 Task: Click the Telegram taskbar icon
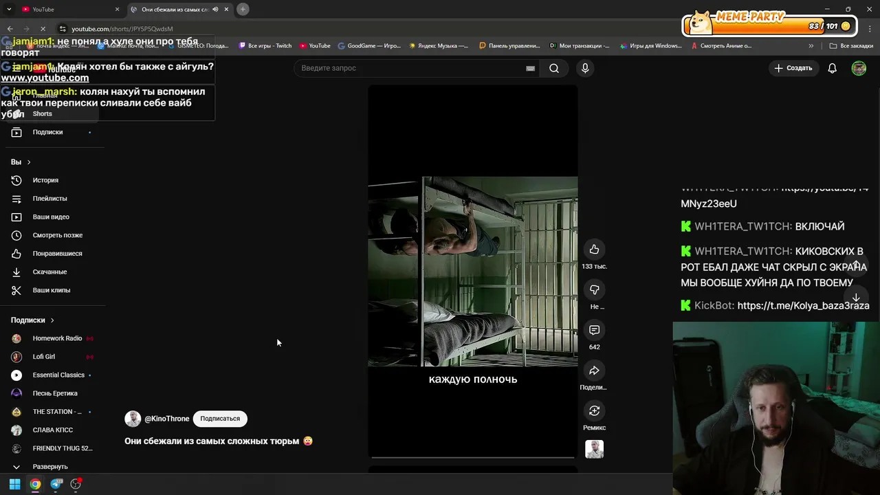[x=56, y=484]
